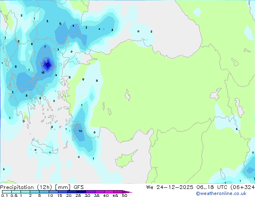Click the map value "4" over the Black Sea
Screen dimensions: 255x197
(x=99, y=29)
